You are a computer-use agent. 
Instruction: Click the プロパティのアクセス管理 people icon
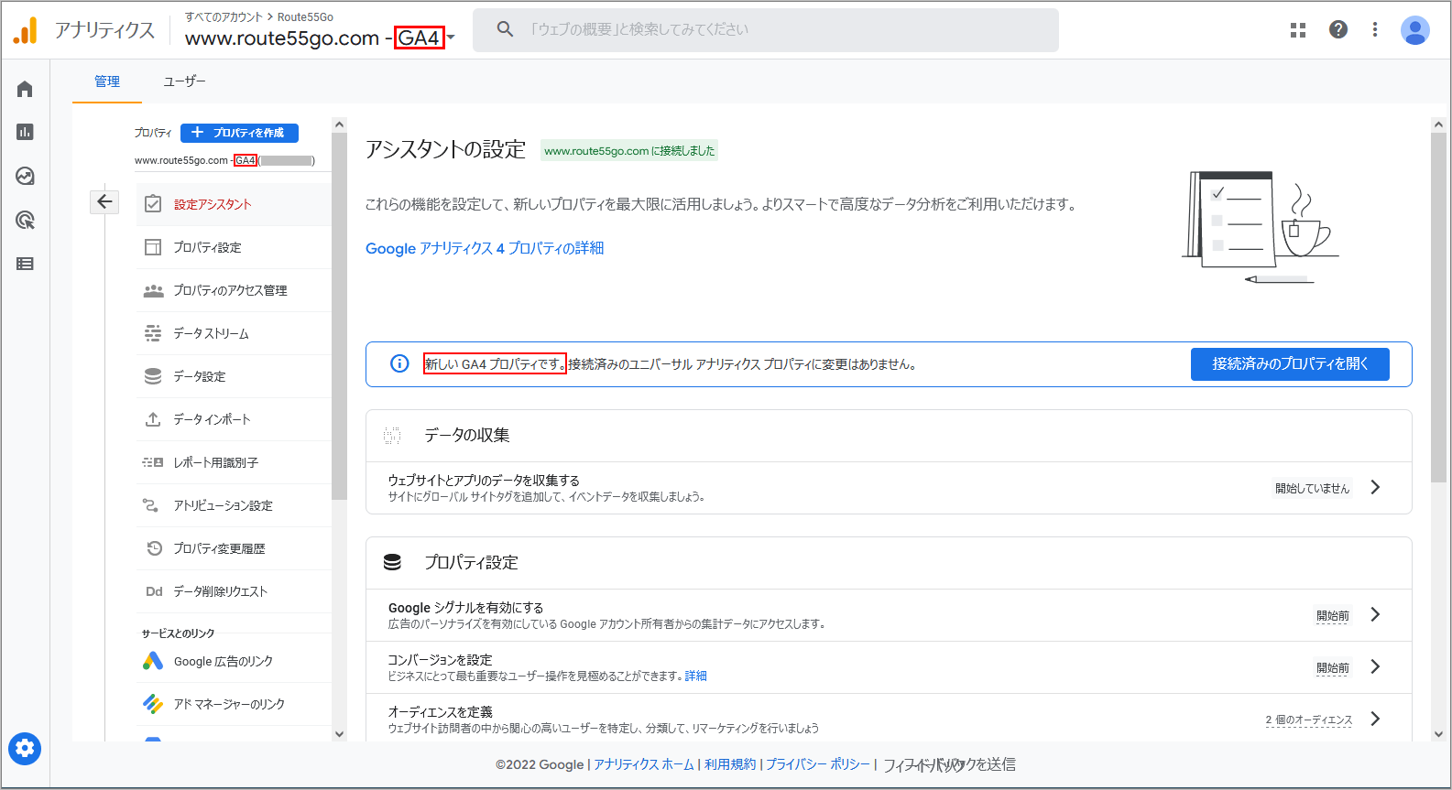[153, 290]
